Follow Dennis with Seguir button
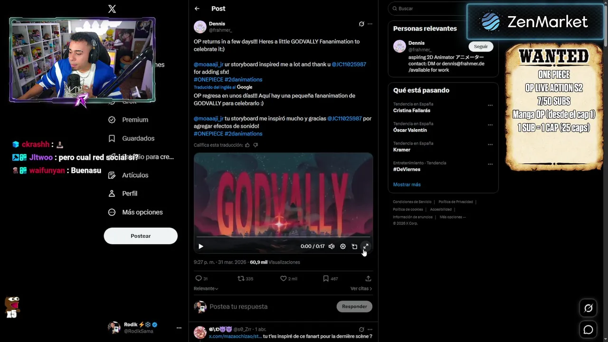The image size is (608, 342). tap(481, 47)
